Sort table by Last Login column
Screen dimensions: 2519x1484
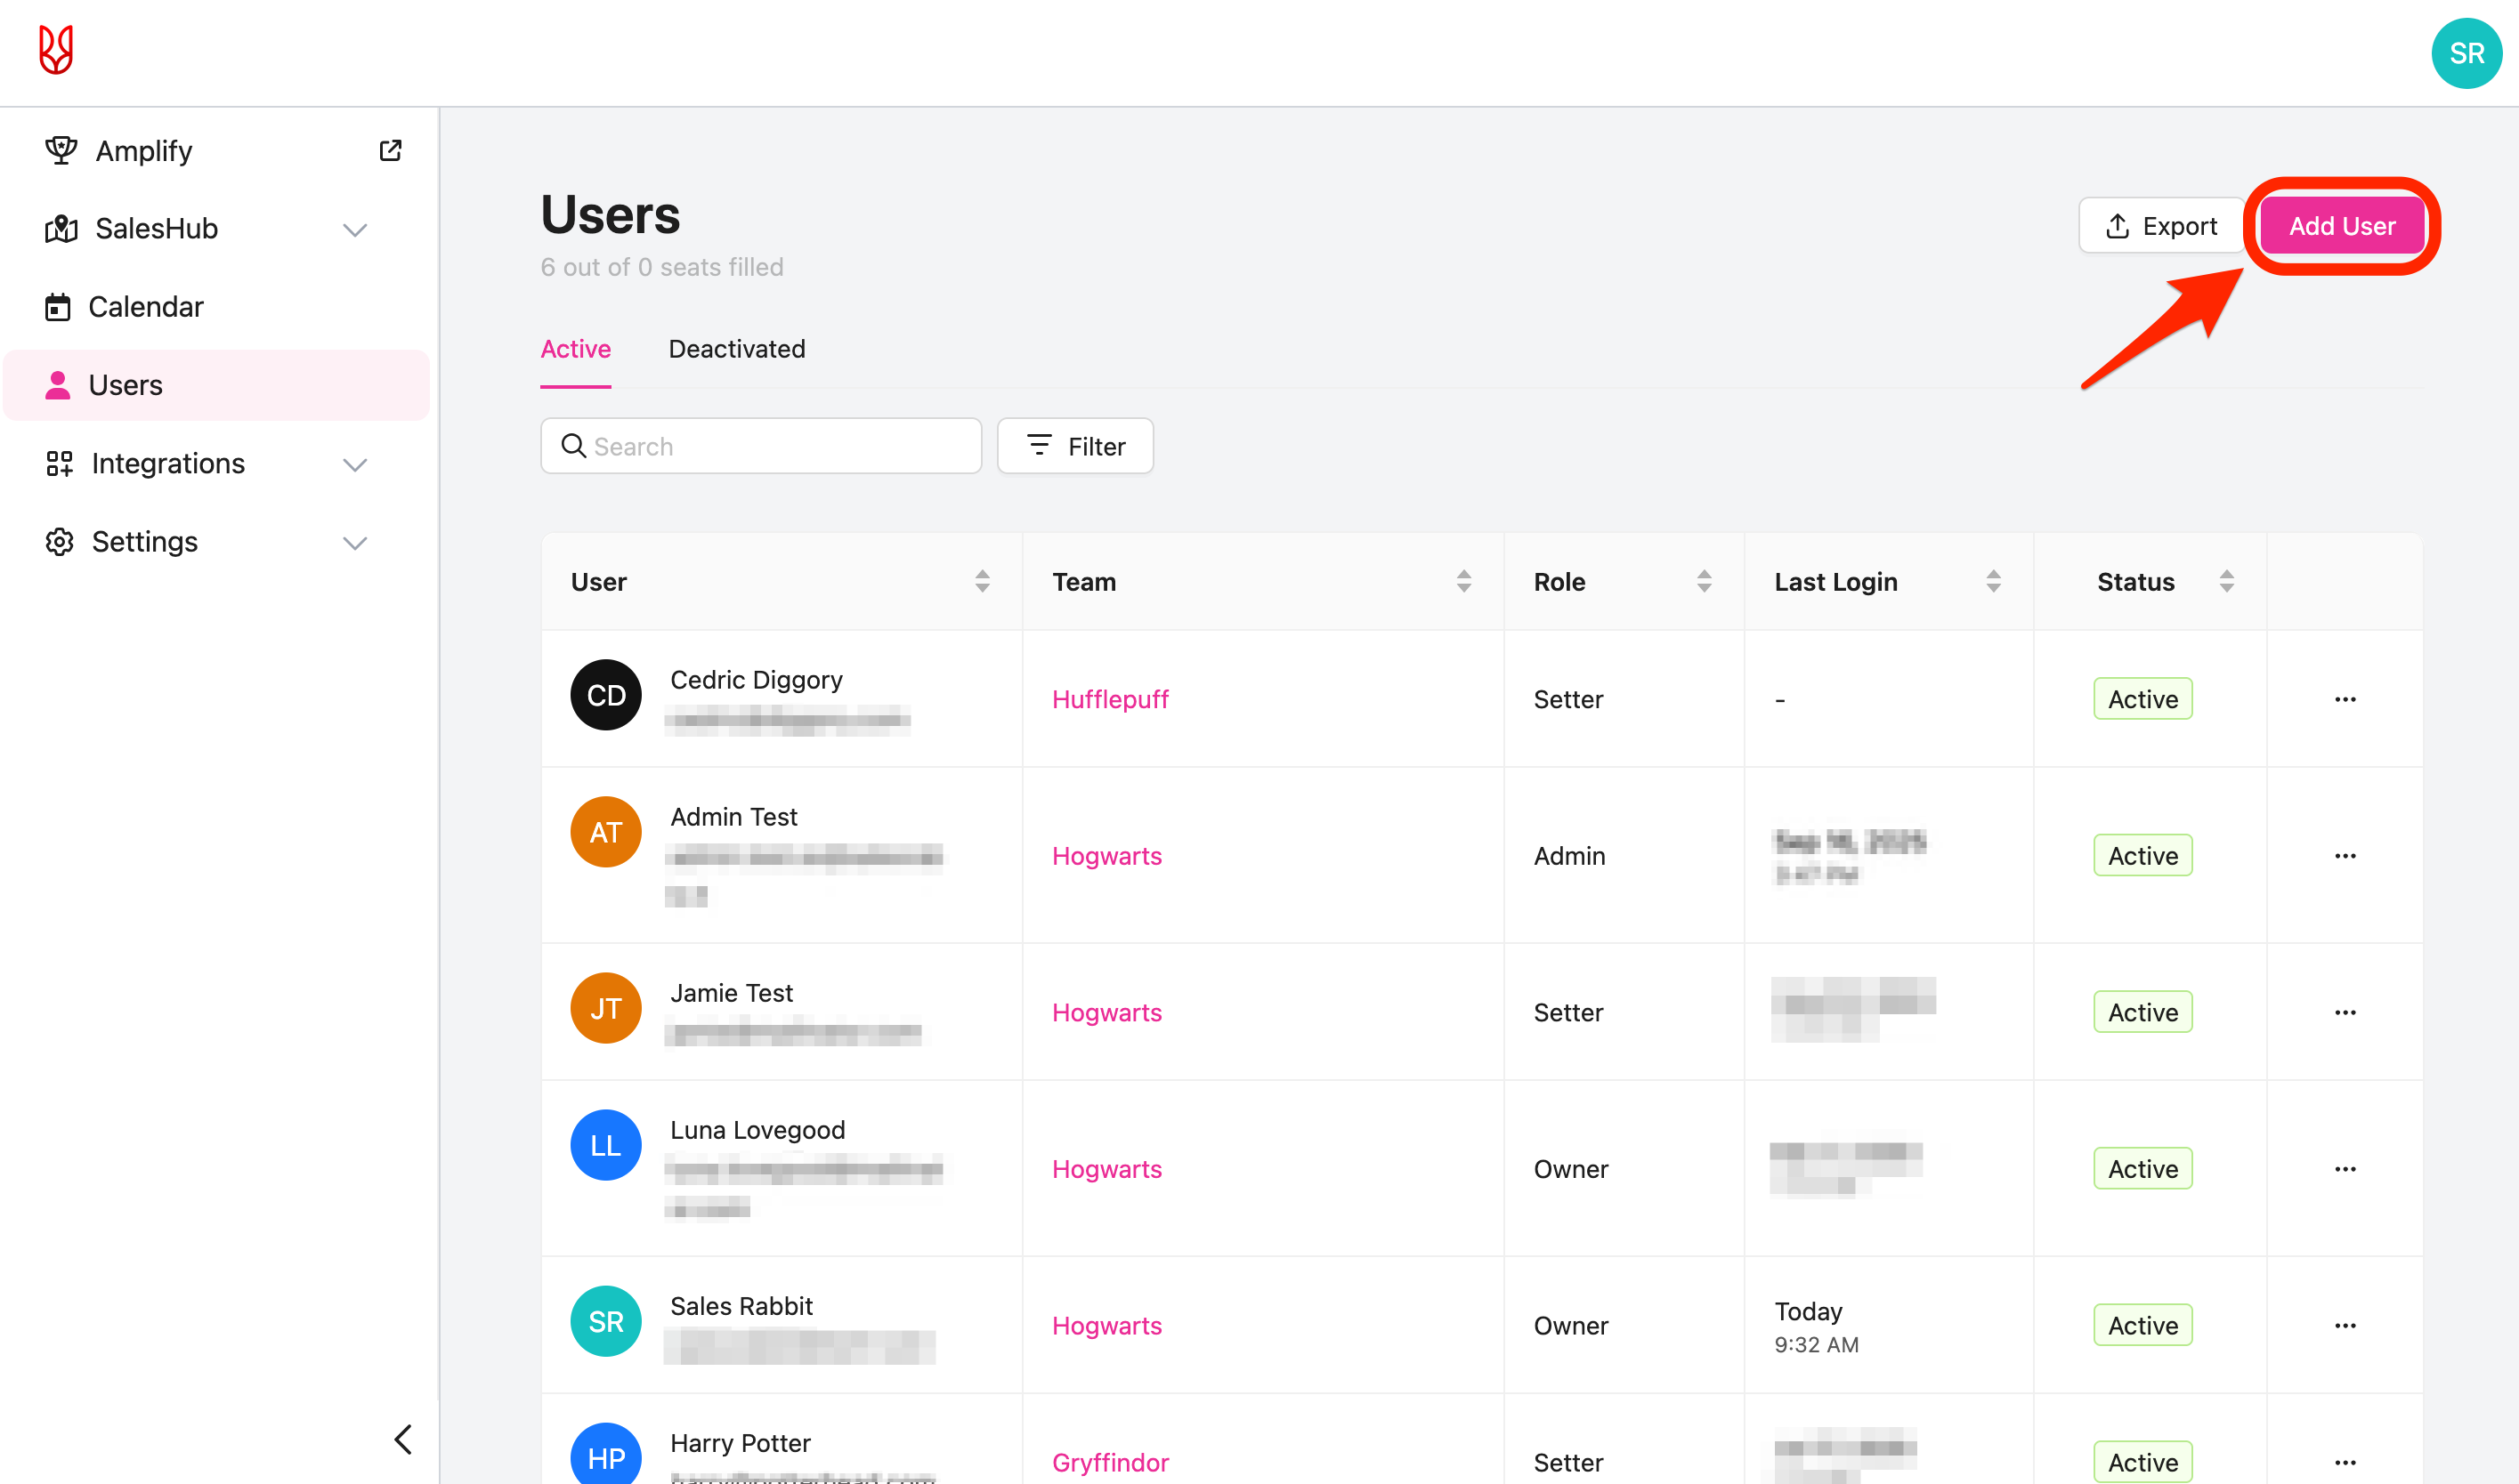tap(1992, 581)
